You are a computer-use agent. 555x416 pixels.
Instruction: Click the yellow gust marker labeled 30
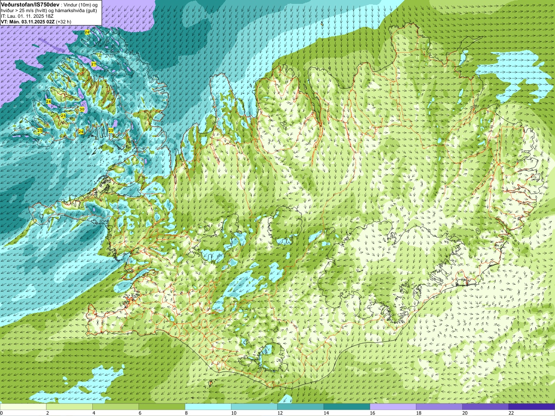82,109
